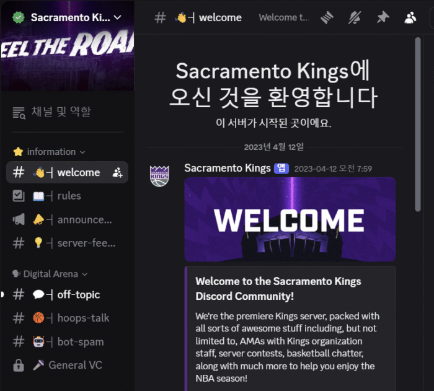Viewport: 434px width, 391px height.
Task: Collapse the Digital Arena category
Action: 50,274
